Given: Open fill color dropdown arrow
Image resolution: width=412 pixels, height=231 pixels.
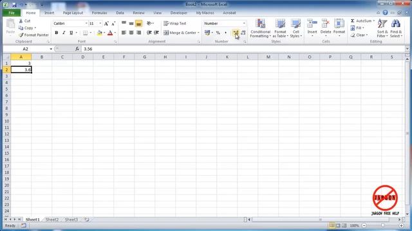Looking at the screenshot, I should pos(104,33).
